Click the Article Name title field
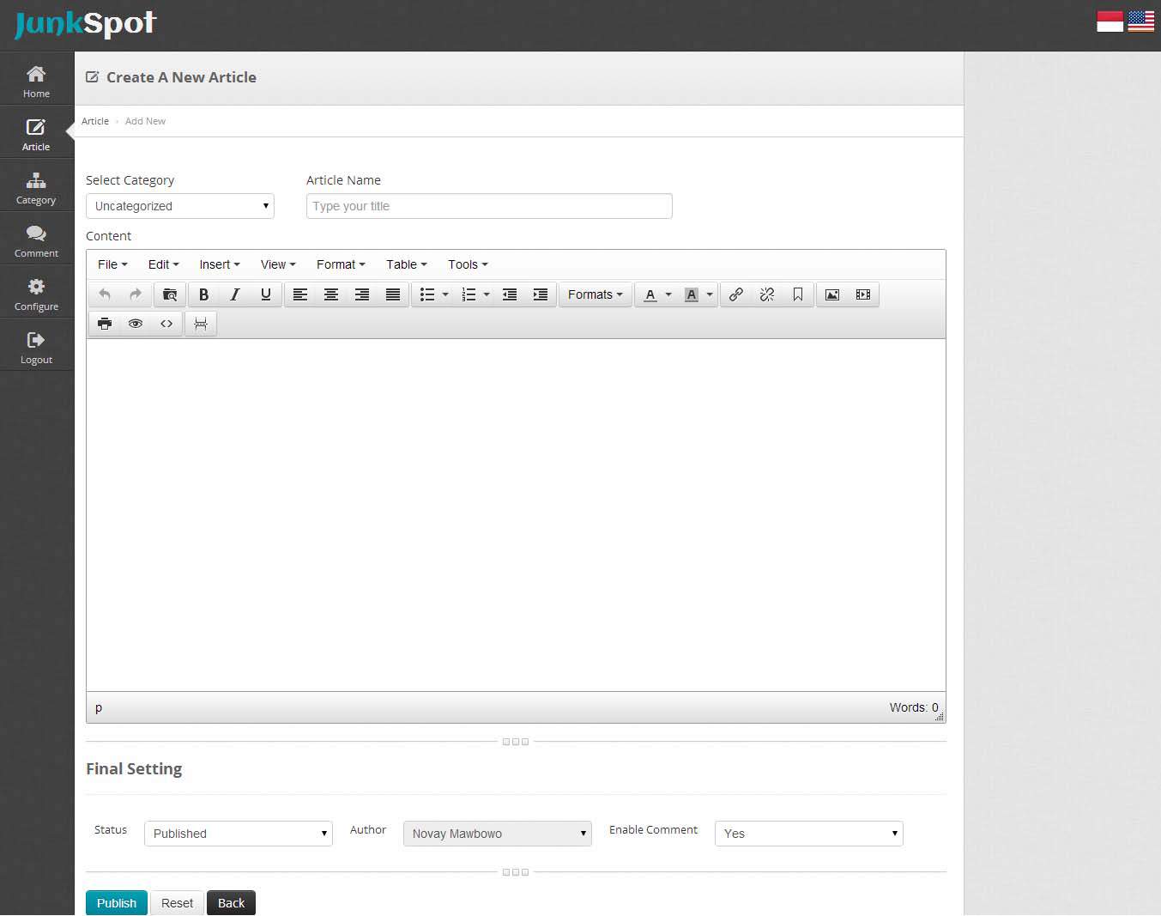 pyautogui.click(x=489, y=206)
